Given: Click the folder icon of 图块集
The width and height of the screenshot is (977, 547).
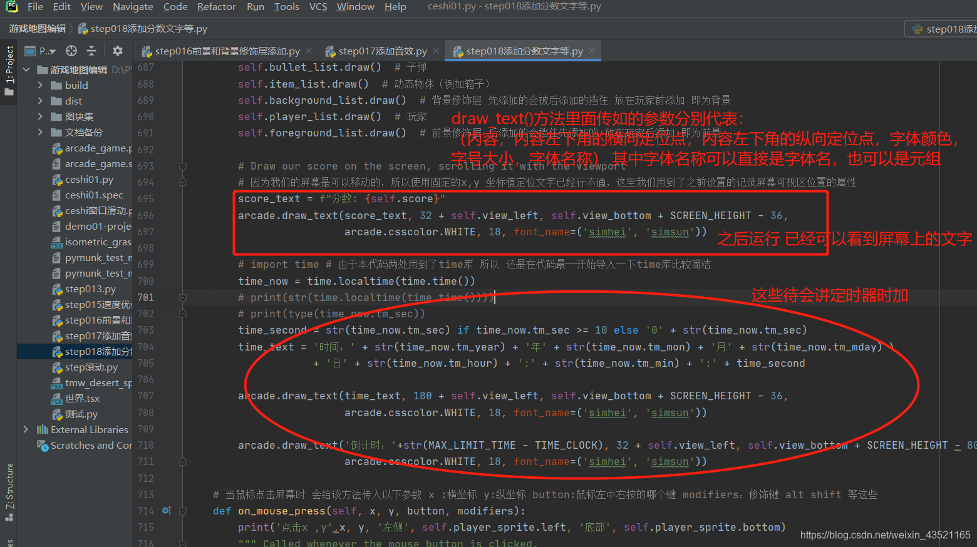Looking at the screenshot, I should tap(56, 116).
